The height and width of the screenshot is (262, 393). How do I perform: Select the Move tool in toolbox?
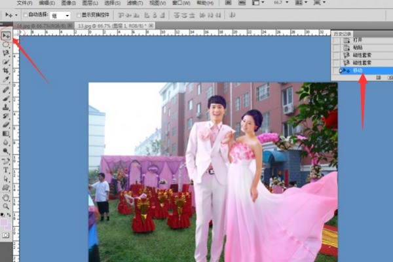(6, 35)
